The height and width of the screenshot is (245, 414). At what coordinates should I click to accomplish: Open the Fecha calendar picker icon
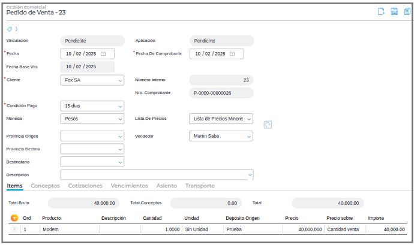point(103,54)
